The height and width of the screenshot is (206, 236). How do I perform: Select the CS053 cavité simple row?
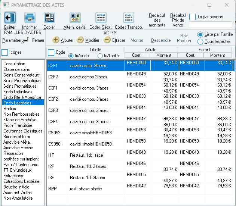tap(140, 133)
